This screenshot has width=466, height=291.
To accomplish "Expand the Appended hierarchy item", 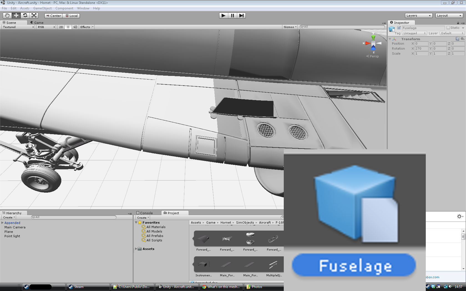I will pyautogui.click(x=2, y=223).
